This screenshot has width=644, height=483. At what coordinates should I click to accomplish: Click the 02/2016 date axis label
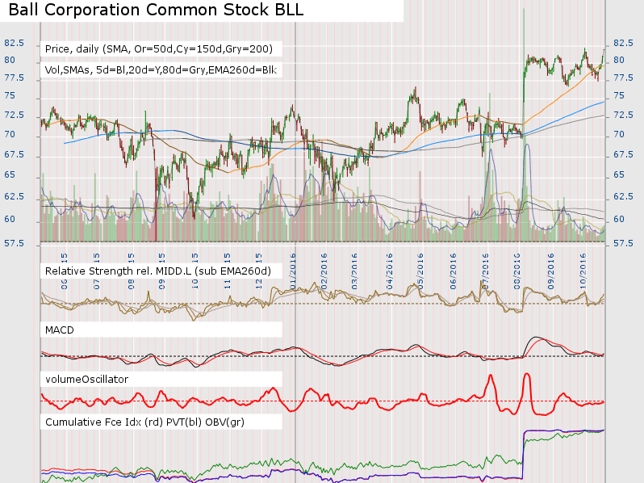pos(324,271)
